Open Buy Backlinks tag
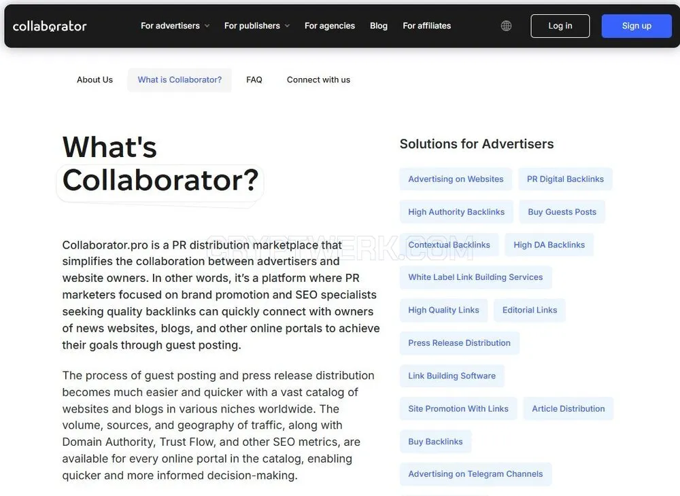This screenshot has height=496, width=680. [435, 442]
